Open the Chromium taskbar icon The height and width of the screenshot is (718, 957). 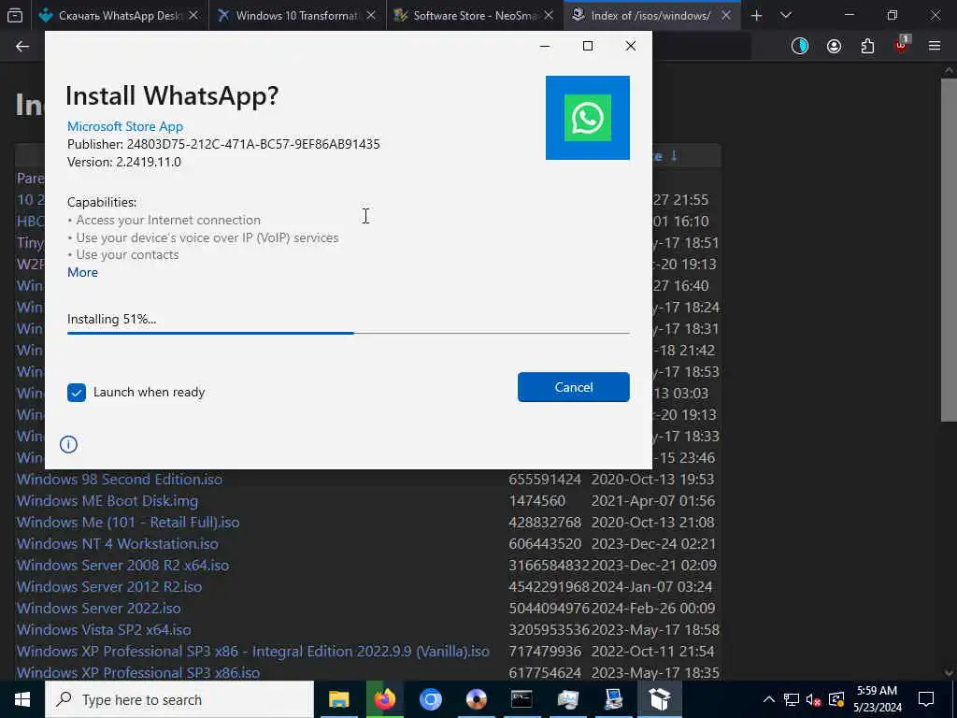[x=430, y=699]
